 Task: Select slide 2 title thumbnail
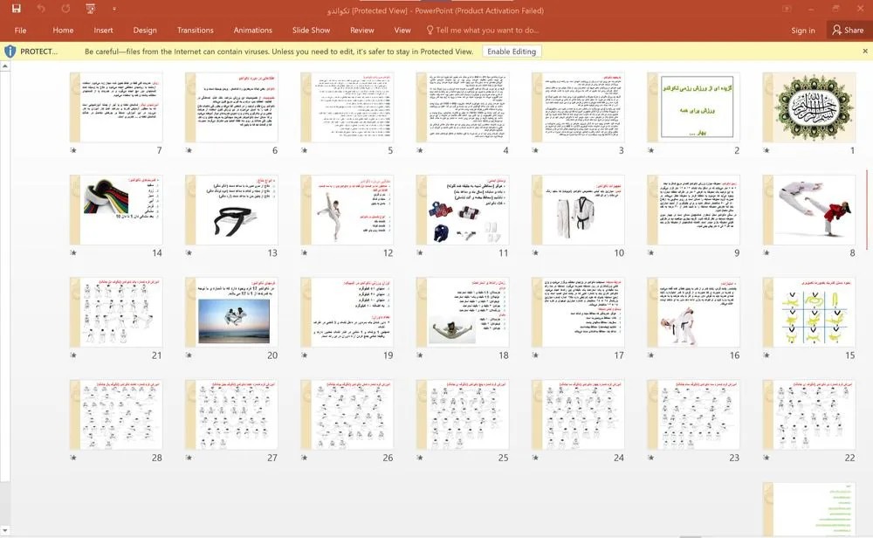[693, 107]
